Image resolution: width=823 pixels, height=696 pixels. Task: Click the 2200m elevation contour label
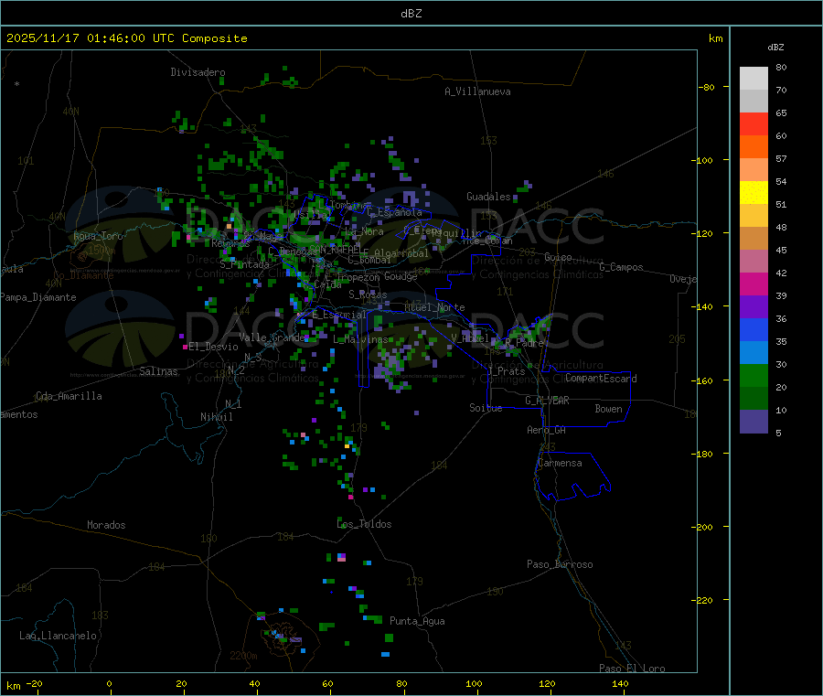(x=243, y=656)
